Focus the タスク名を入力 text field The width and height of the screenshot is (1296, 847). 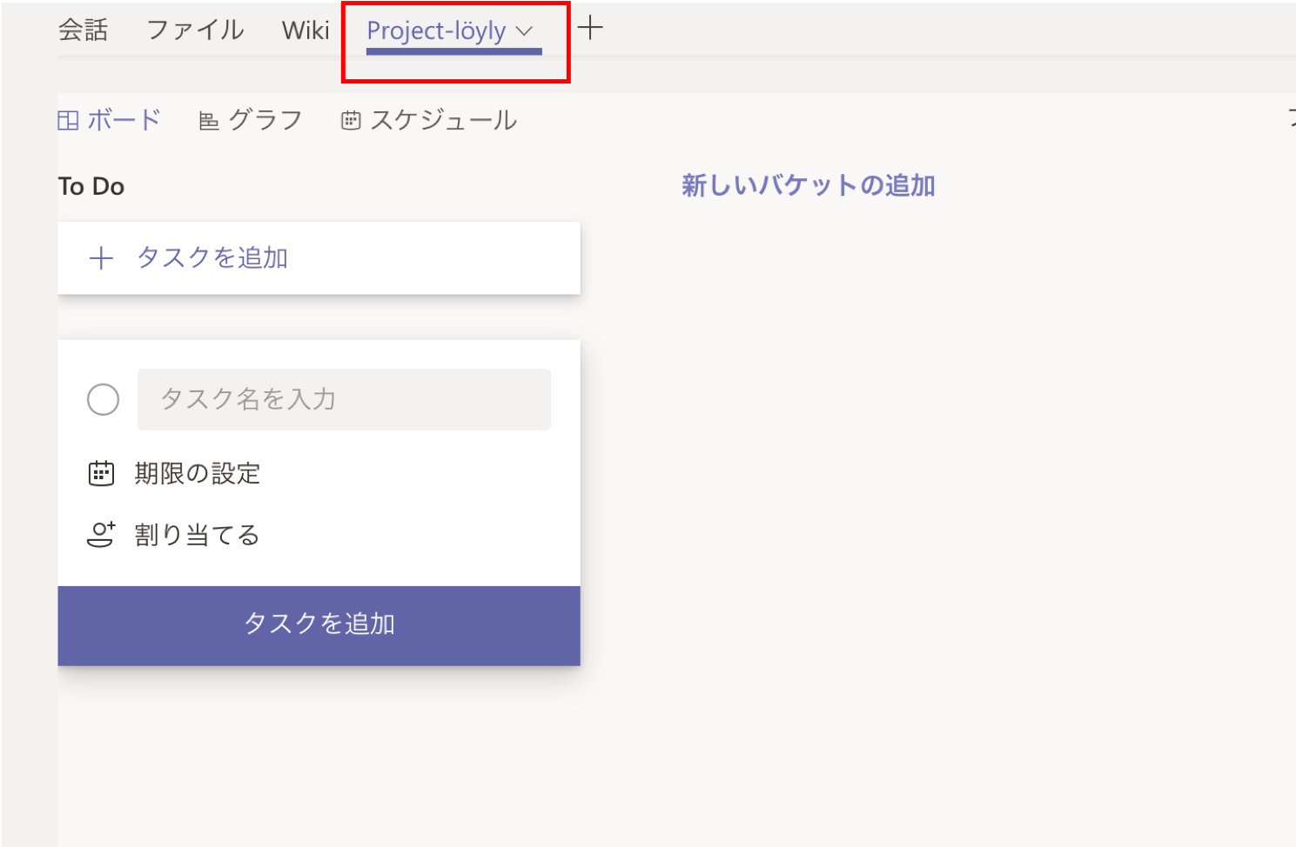tap(344, 399)
